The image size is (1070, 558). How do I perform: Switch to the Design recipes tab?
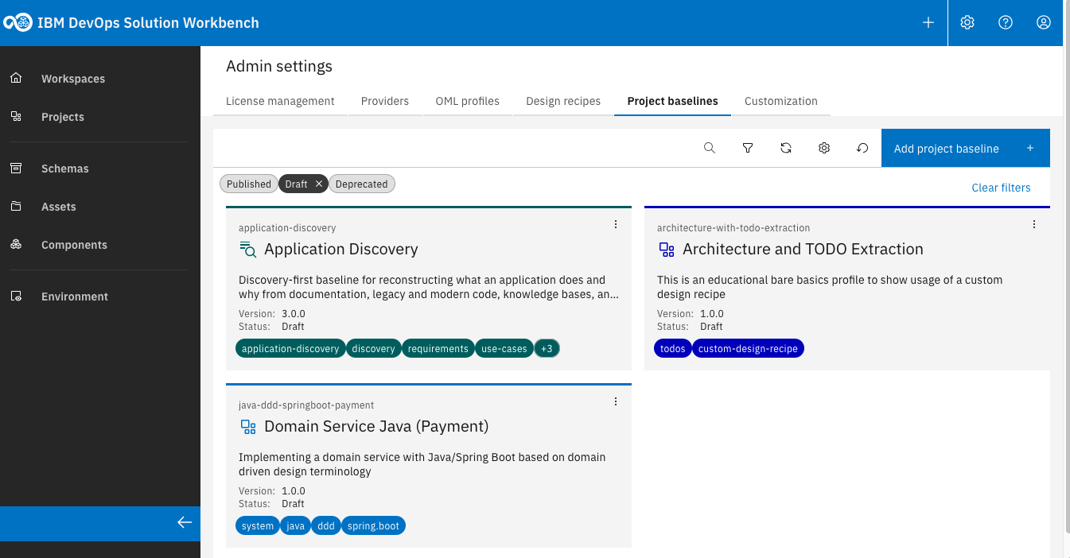click(x=563, y=102)
